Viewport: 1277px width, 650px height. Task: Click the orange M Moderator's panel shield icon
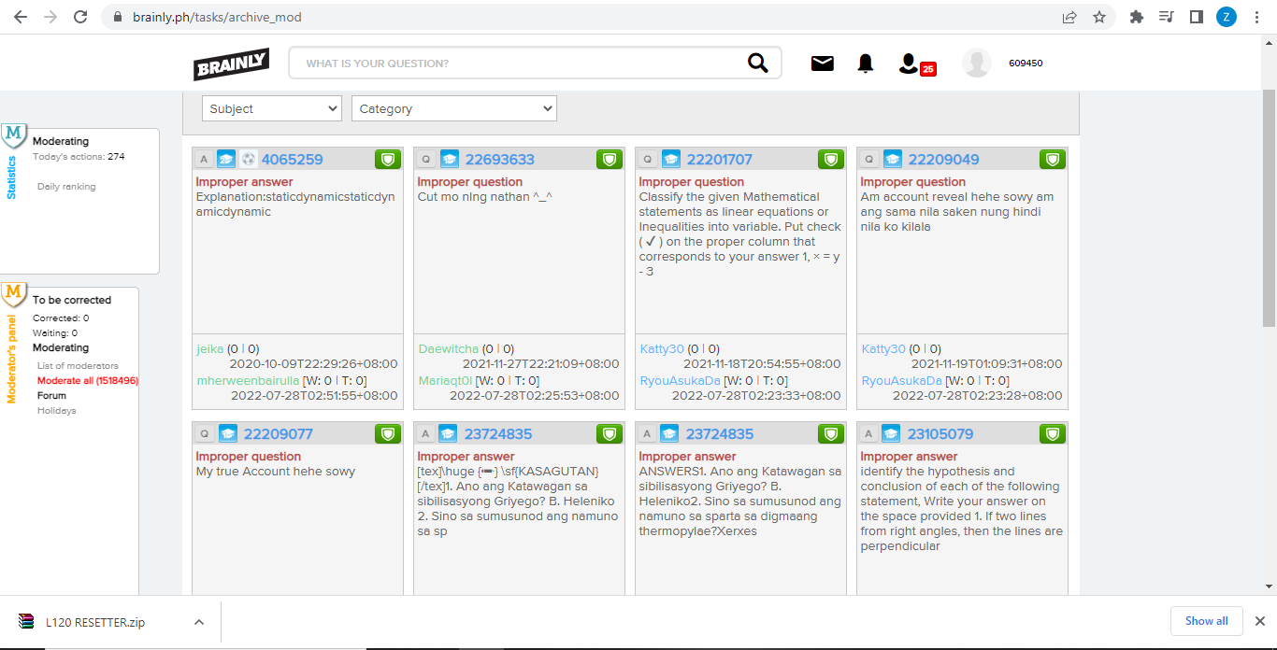click(x=14, y=295)
